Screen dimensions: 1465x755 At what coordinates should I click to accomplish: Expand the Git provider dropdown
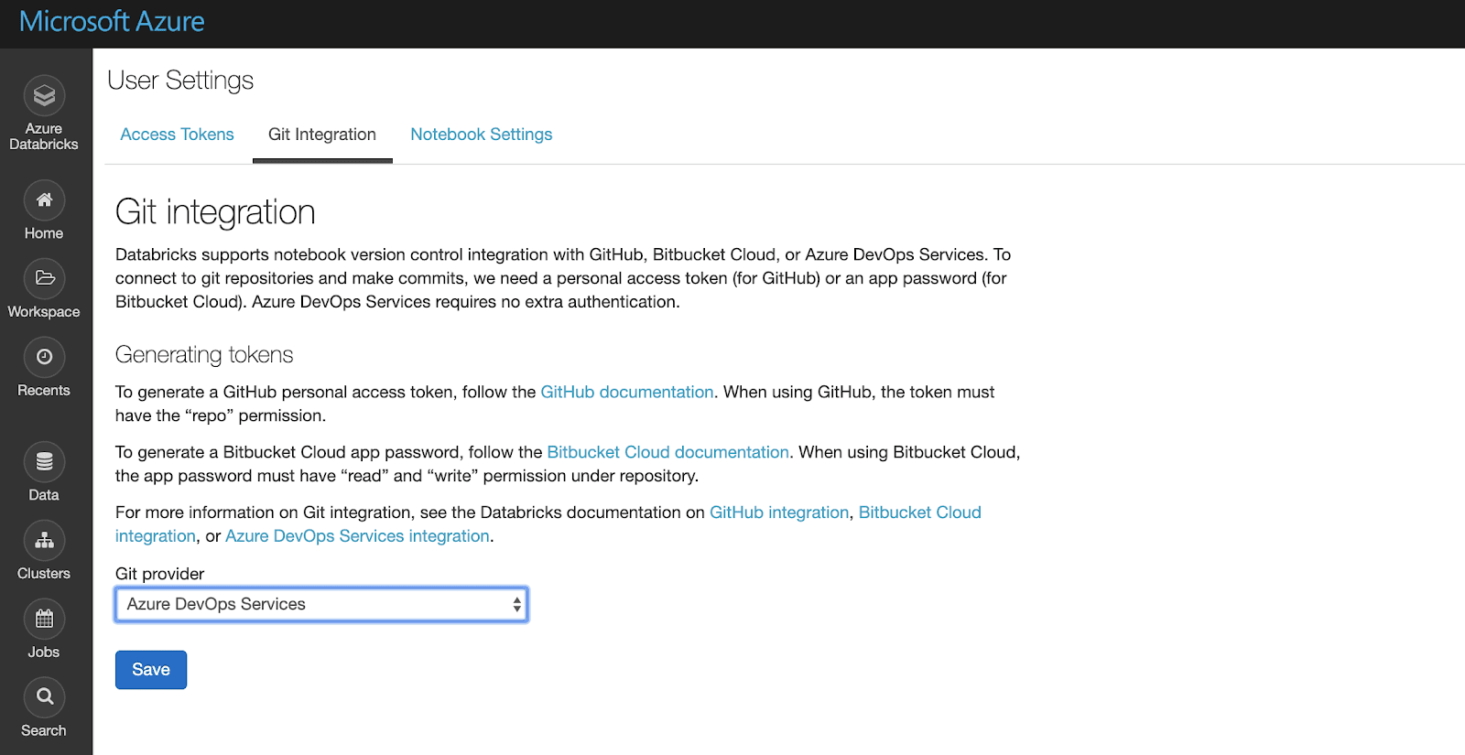point(320,604)
